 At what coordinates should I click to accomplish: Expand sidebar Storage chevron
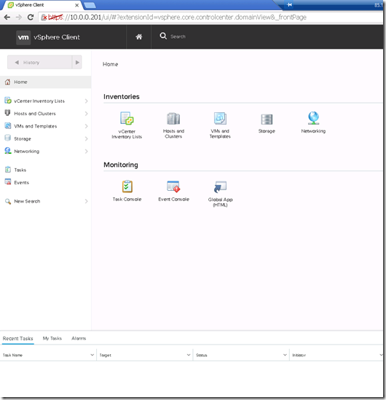[86, 138]
